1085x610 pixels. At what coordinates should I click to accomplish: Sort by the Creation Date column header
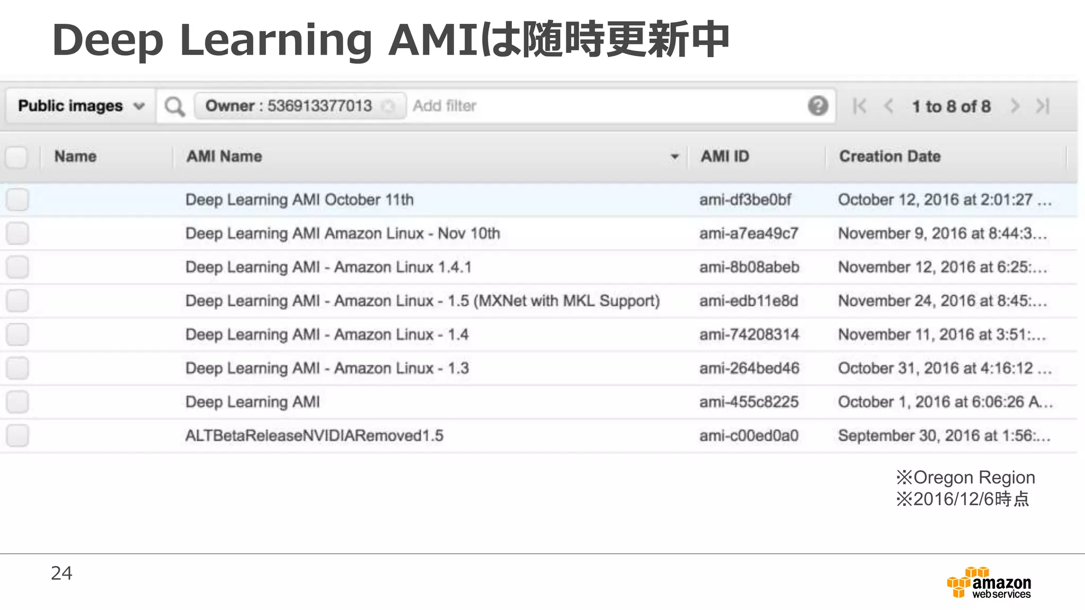[x=890, y=157]
